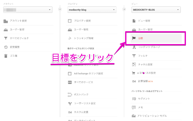Click the Dd icon for カスタム定義
Image resolution: width=193 pixels, height=121 pixels.
coord(70,112)
